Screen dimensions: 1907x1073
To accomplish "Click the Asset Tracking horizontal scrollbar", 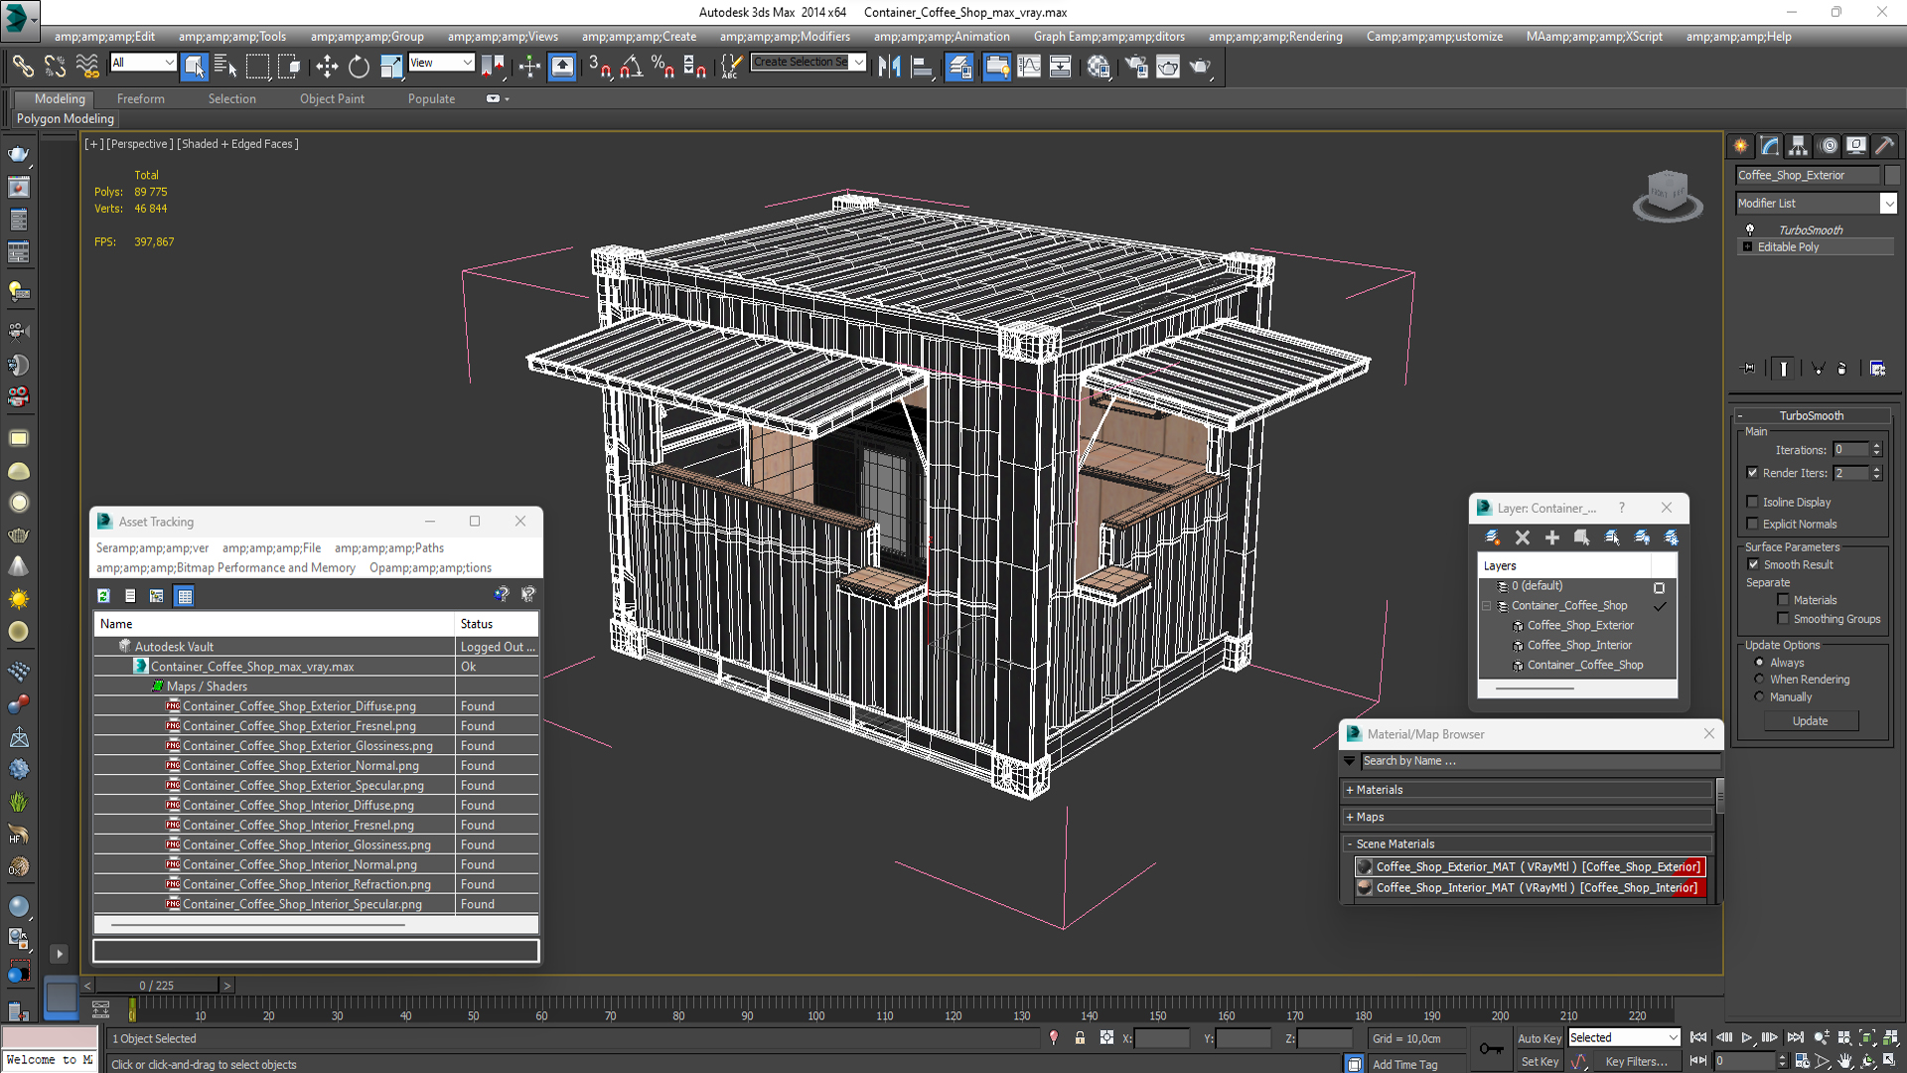I will (x=259, y=925).
